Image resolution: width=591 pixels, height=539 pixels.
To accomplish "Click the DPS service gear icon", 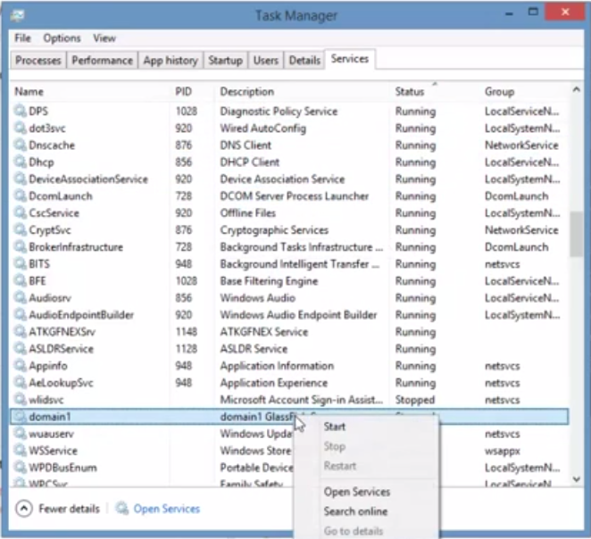I will click(20, 111).
